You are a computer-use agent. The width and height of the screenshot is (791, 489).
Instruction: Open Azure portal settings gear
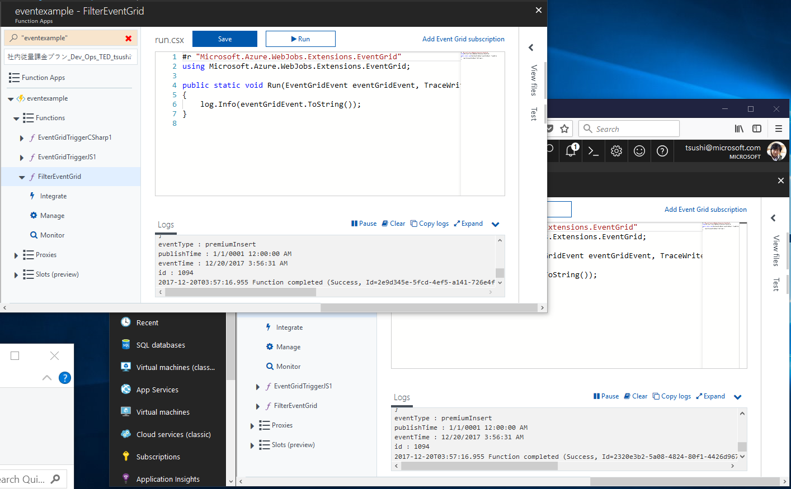[x=616, y=151]
